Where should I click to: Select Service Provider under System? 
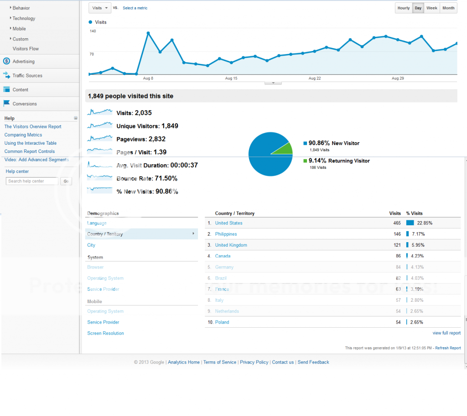tap(103, 289)
